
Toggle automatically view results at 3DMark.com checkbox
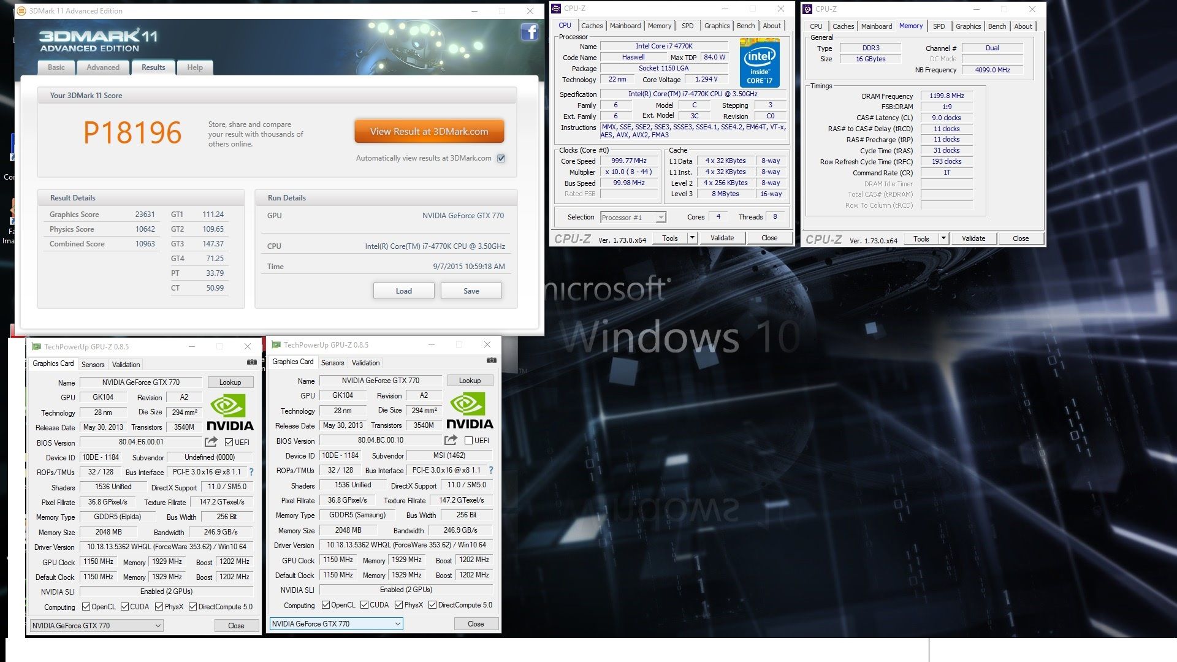[501, 158]
